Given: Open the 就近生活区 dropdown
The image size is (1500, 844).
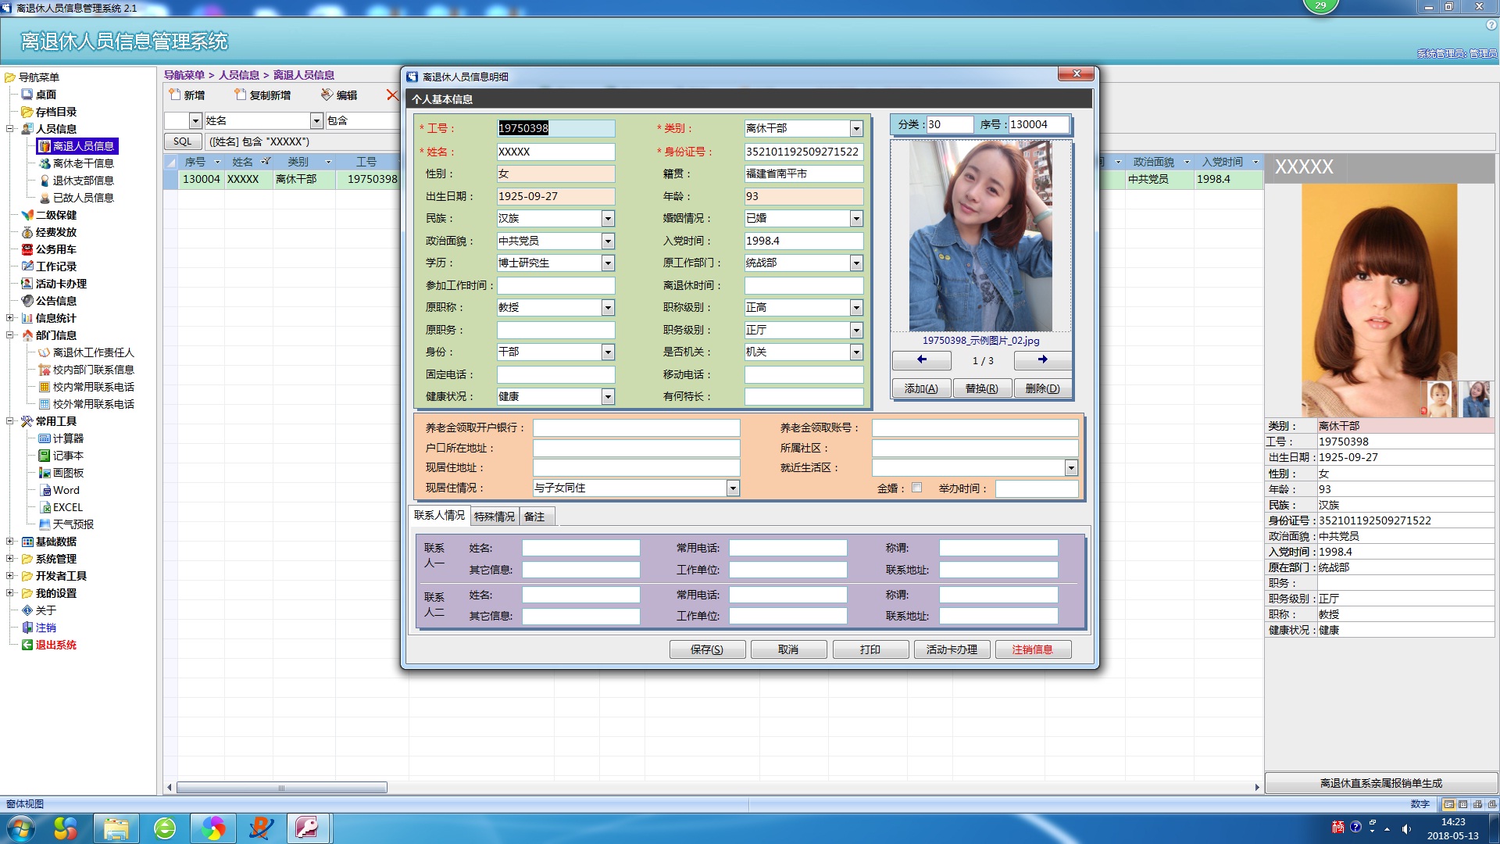Looking at the screenshot, I should 1071,468.
